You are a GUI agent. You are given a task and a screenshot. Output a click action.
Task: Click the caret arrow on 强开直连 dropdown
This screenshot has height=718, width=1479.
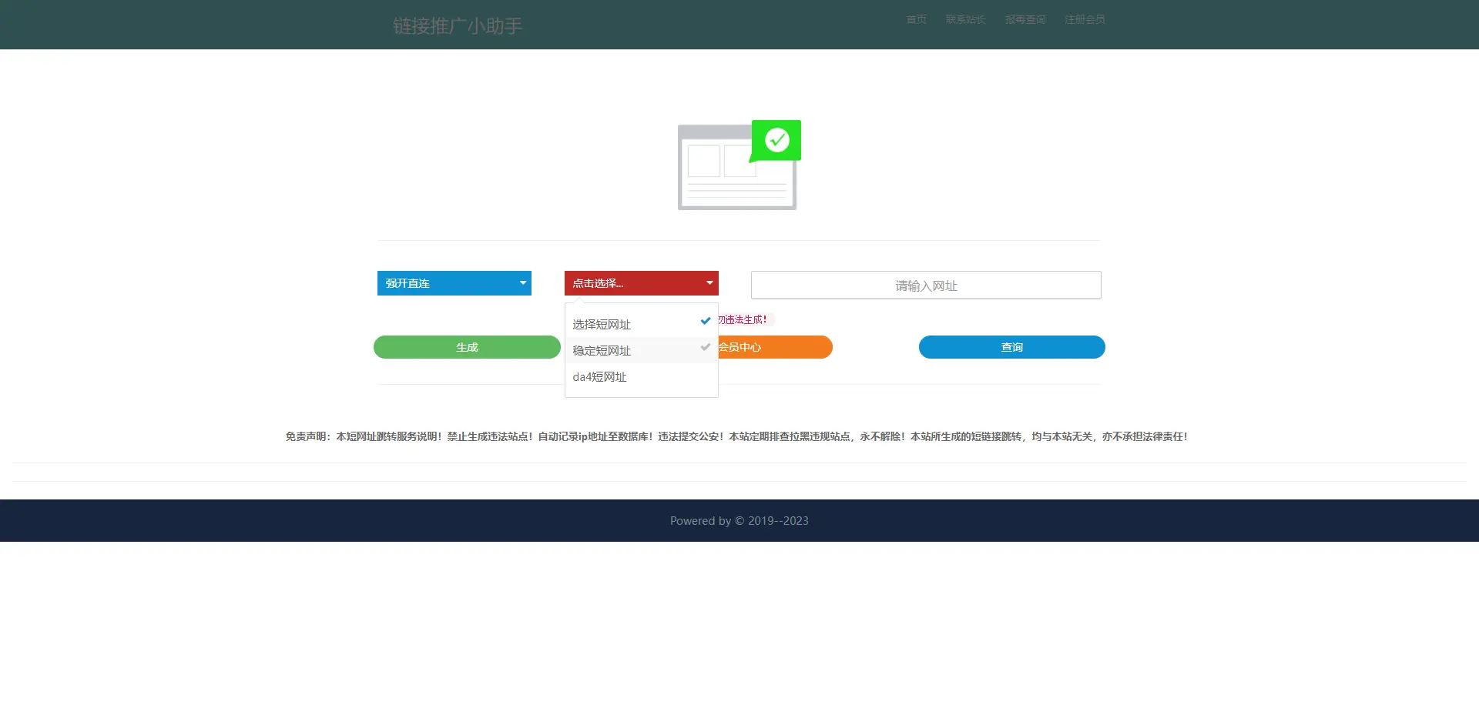coord(523,283)
